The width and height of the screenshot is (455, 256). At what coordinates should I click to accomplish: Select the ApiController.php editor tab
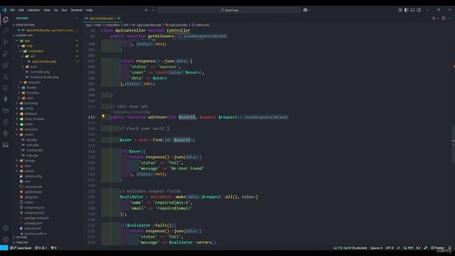tap(102, 18)
